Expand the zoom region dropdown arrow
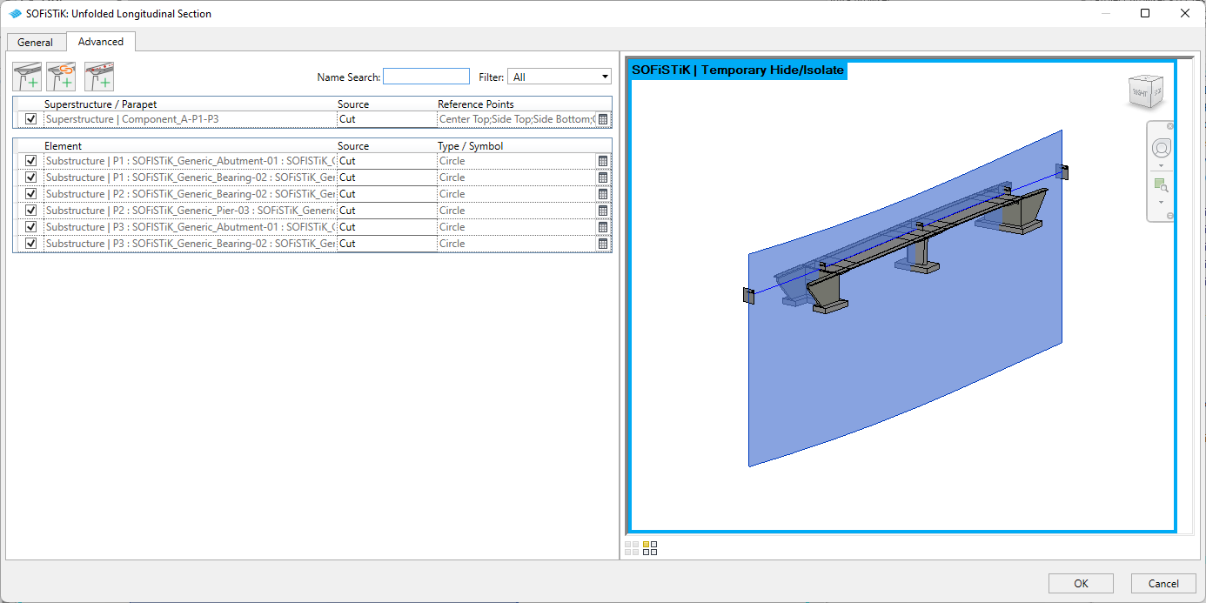The width and height of the screenshot is (1206, 603). tap(1161, 203)
